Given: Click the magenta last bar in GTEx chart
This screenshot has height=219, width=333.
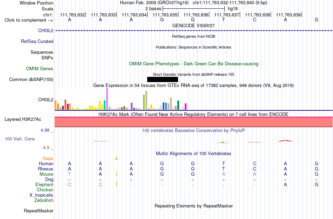Looking at the screenshot, I should [x=185, y=107].
